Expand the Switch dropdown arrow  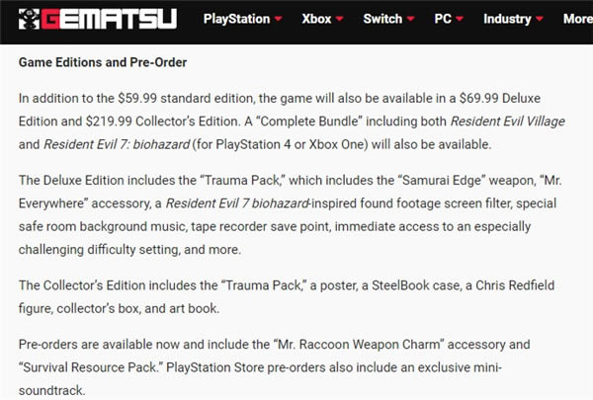(411, 21)
